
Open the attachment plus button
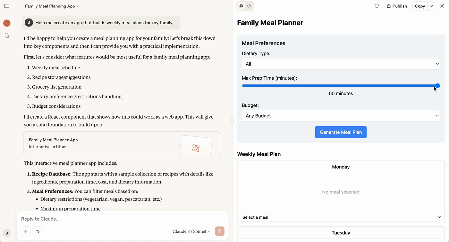[26, 231]
